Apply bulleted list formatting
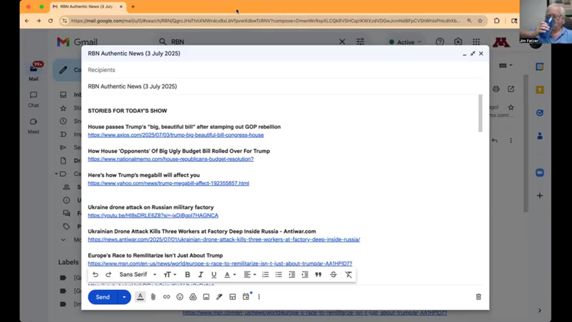 [x=278, y=275]
